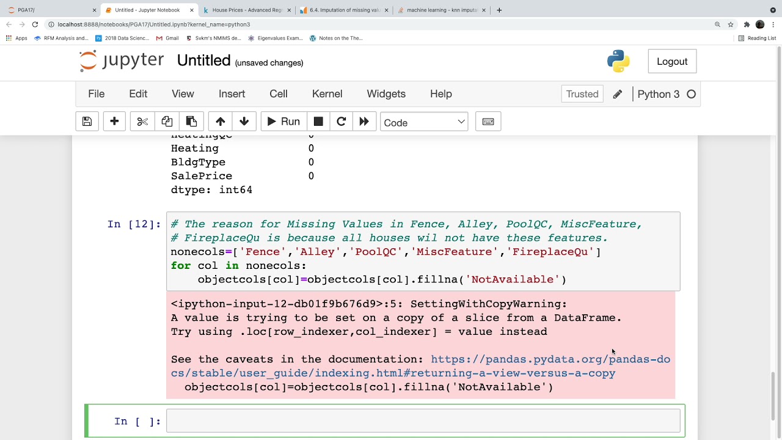
Task: Toggle the Trusted notebook indicator
Action: pos(582,94)
